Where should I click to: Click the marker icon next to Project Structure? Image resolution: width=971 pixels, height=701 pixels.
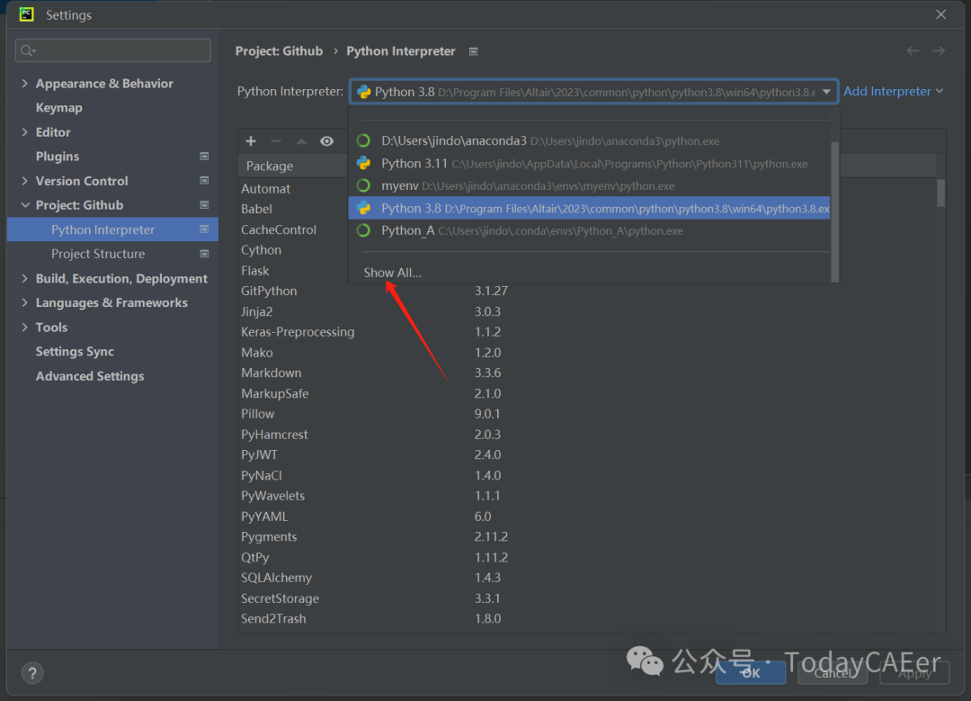click(x=204, y=254)
